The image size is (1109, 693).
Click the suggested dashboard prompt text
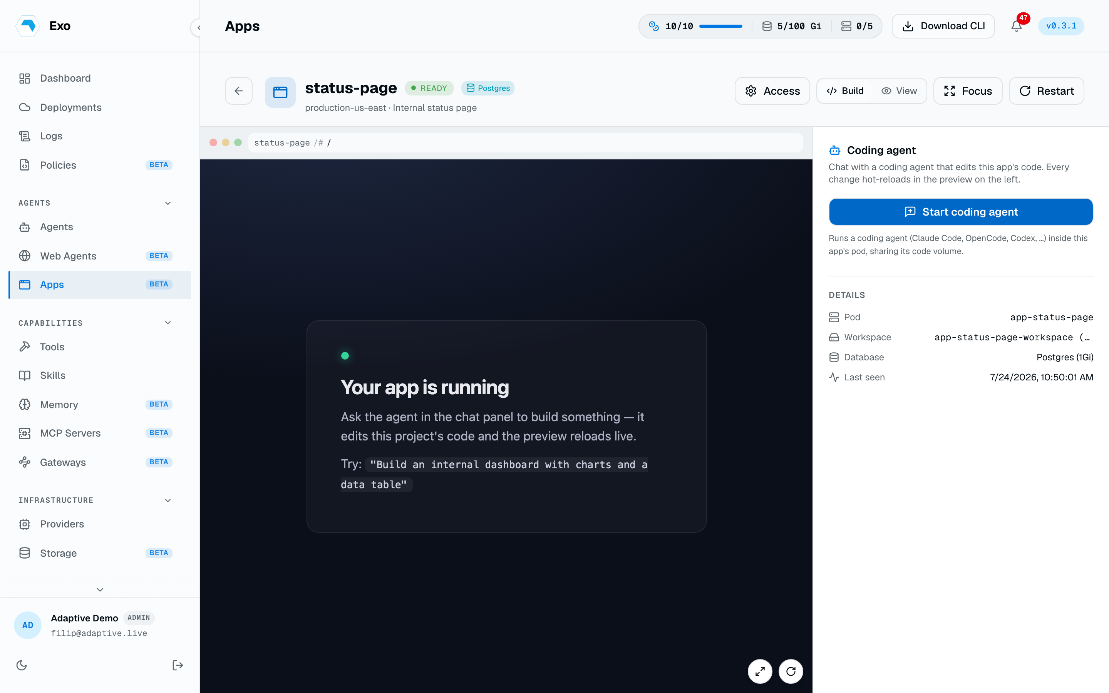(x=494, y=474)
